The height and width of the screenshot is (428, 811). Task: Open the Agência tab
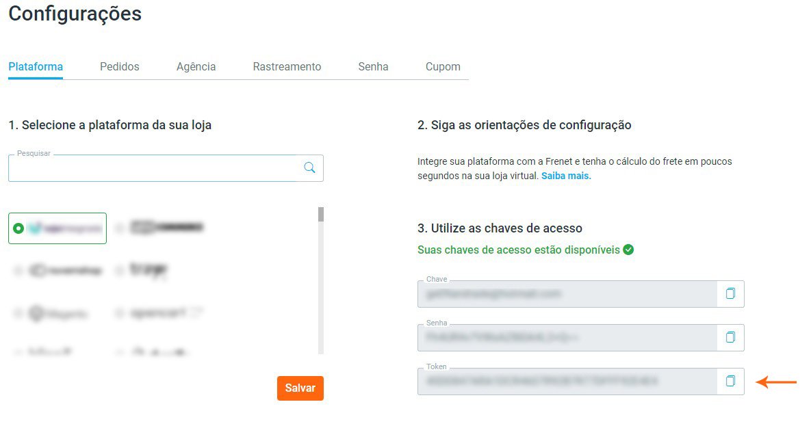(196, 67)
